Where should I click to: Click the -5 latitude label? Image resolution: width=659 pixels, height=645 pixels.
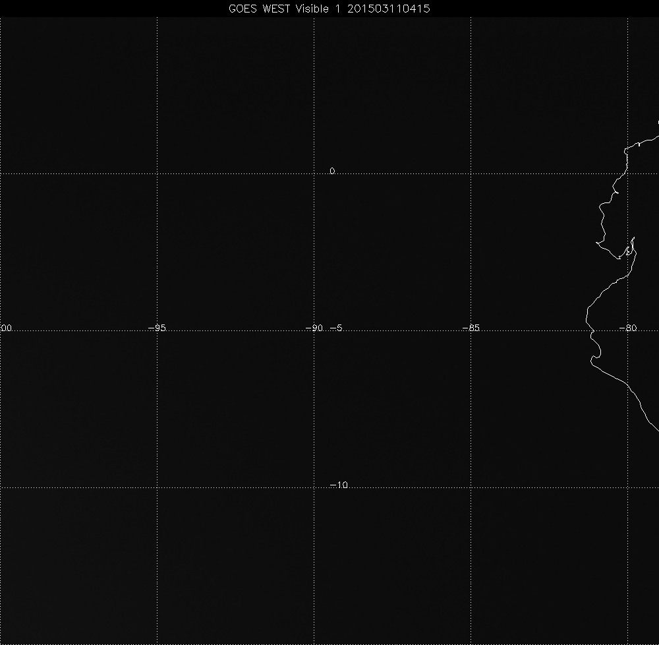coord(336,328)
